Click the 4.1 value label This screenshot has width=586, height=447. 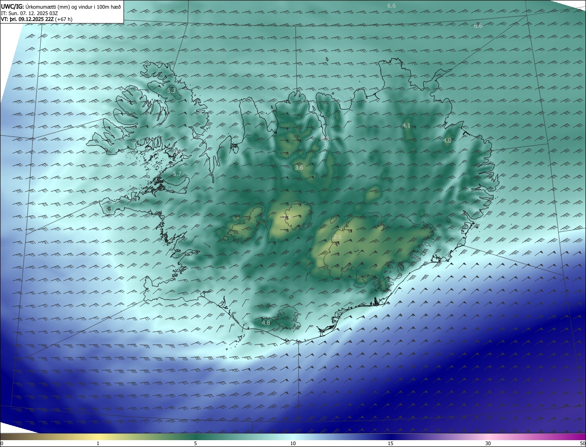tap(407, 125)
